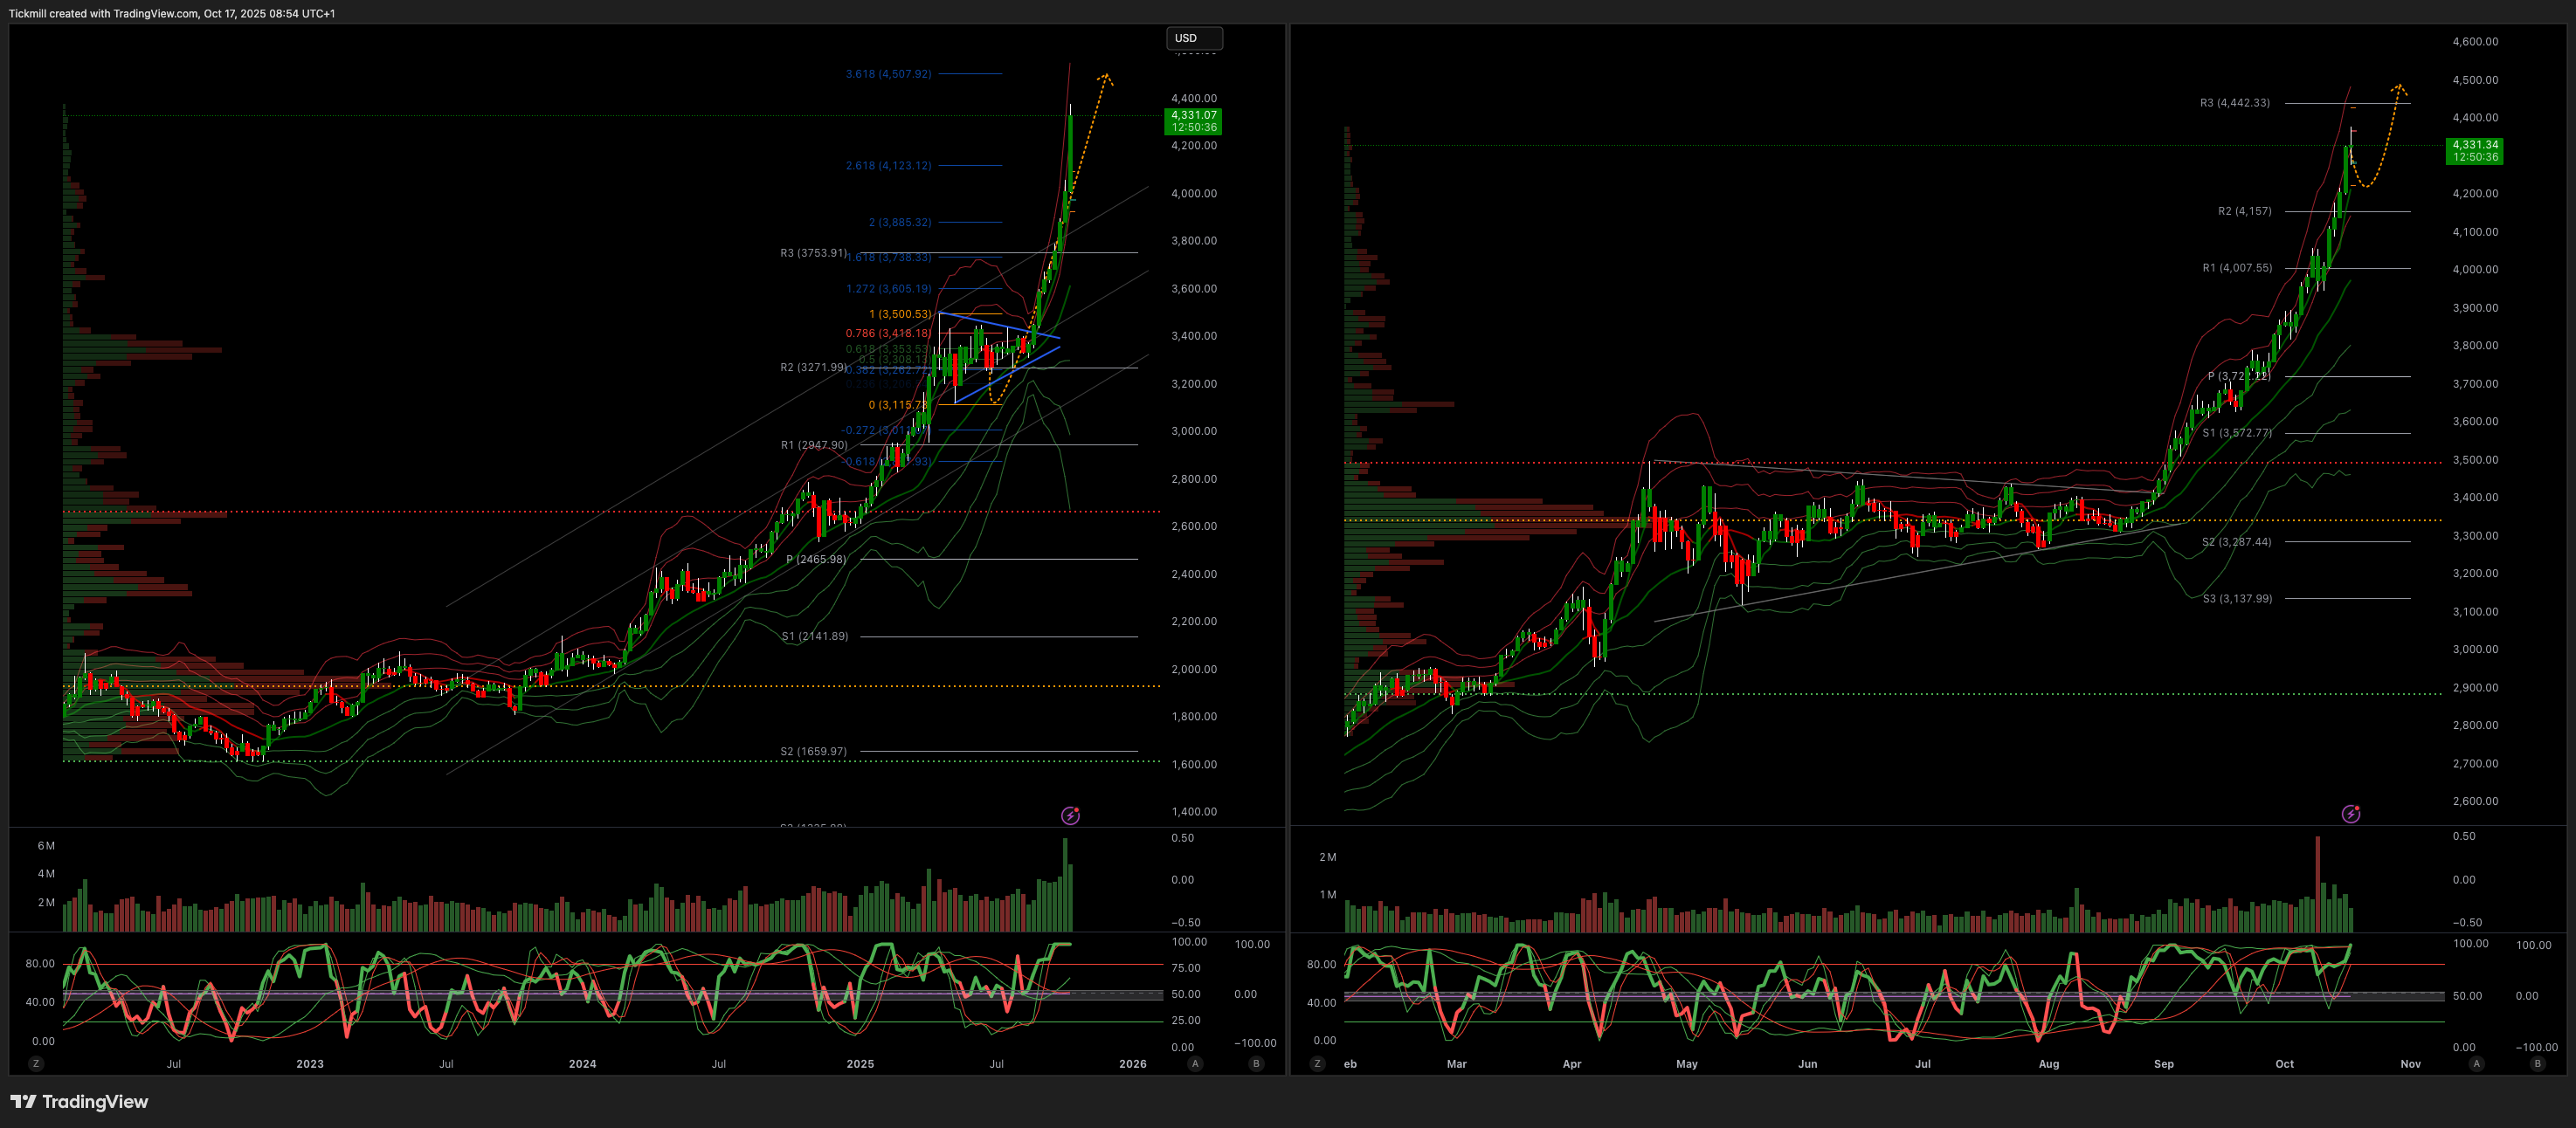The height and width of the screenshot is (1128, 2576).
Task: Click the 2025 label on left time axis
Action: 860,1064
